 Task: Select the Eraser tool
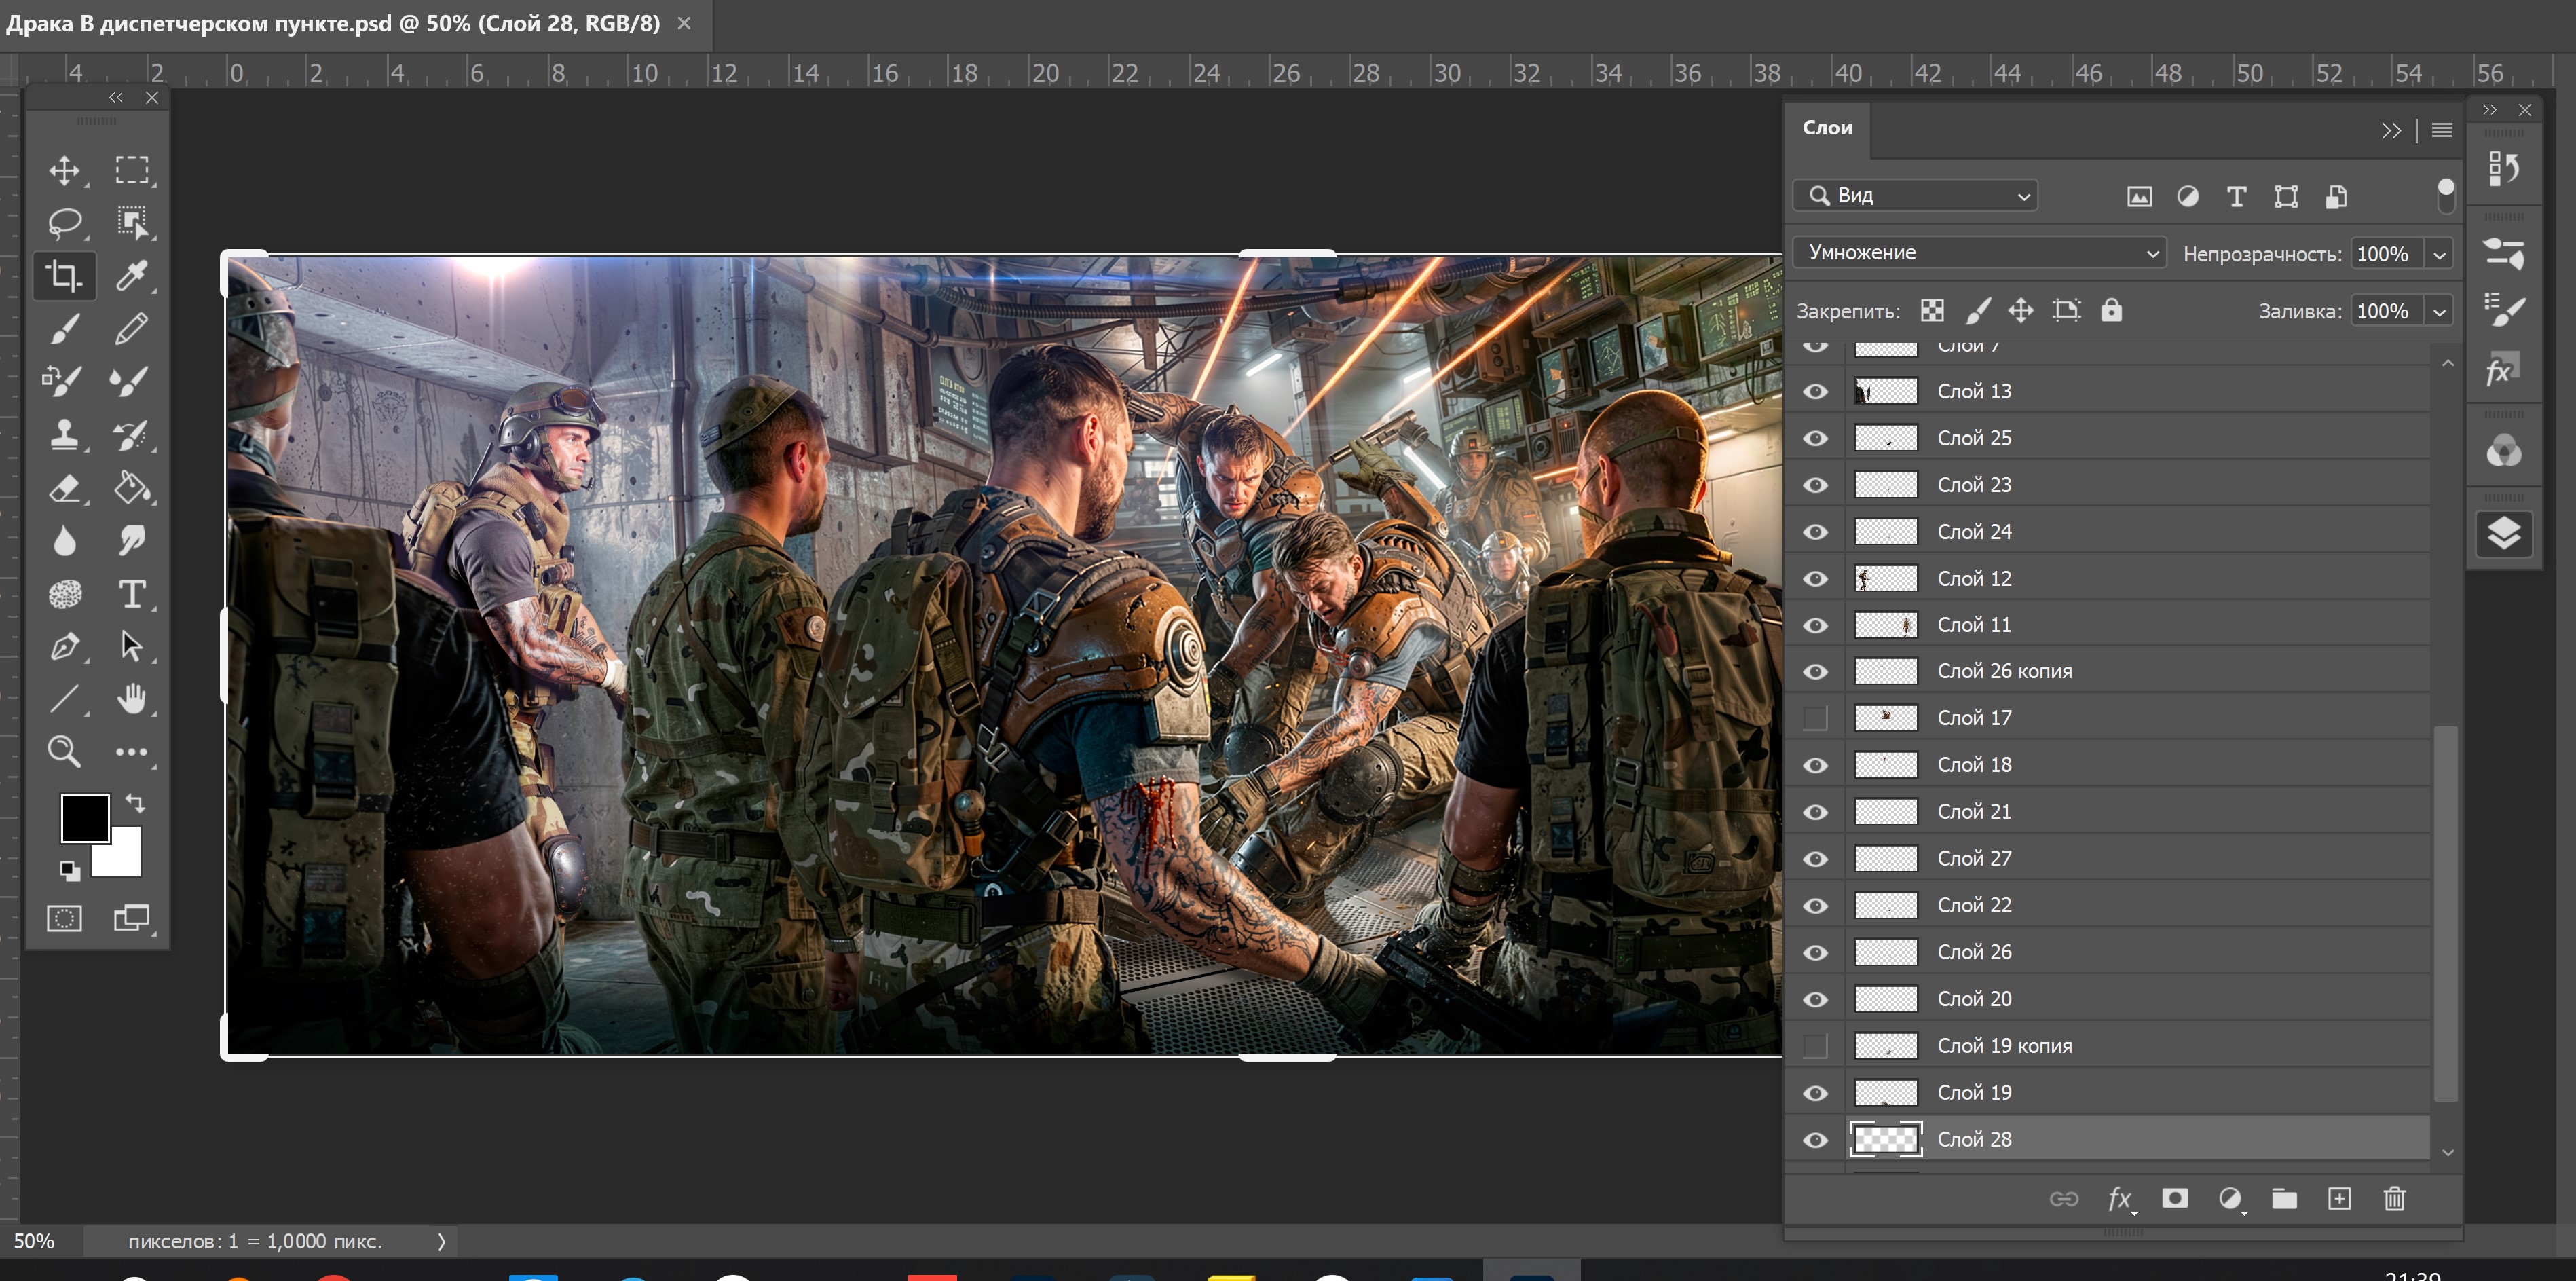pos(65,488)
